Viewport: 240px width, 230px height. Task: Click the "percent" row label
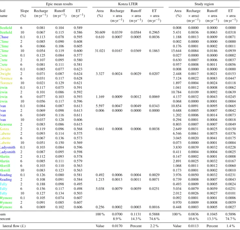tap(5, 219)
